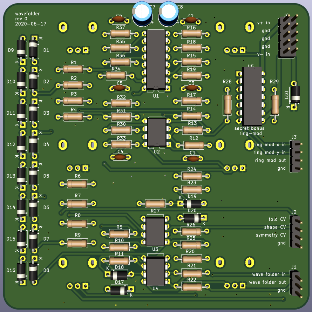The width and height of the screenshot is (312, 312).
Task: Click electrolytic capacitor C7
Action: click(x=142, y=13)
